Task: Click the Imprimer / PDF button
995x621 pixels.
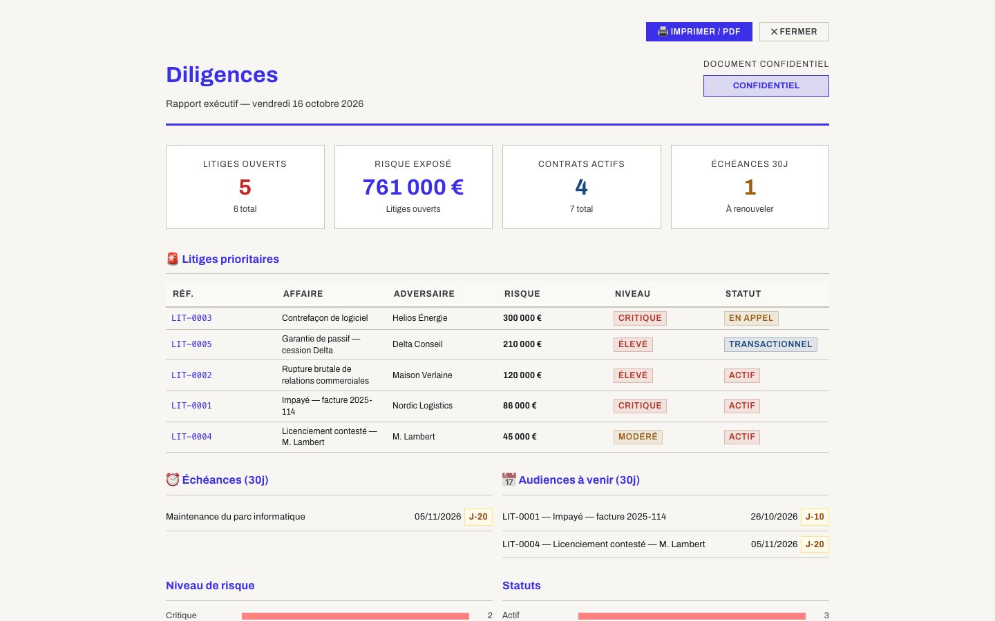Action: pyautogui.click(x=699, y=32)
